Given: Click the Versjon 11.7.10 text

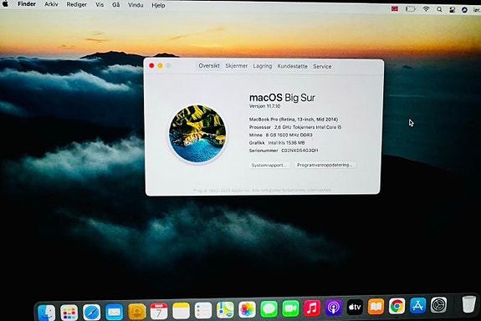Looking at the screenshot, I should pos(264,106).
